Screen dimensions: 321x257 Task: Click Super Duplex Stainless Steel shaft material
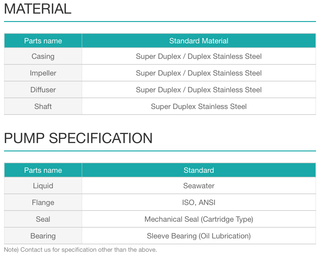[x=199, y=107]
